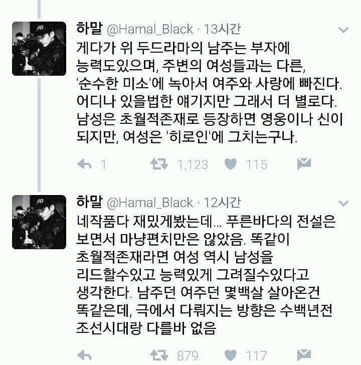This screenshot has width=361, height=365.
Task: Open tweet text starting with 네작품다
Action: coord(206,274)
